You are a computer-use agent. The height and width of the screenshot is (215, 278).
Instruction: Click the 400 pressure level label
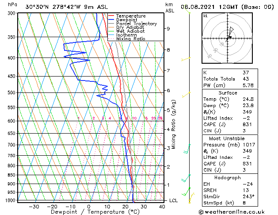[12, 58]
